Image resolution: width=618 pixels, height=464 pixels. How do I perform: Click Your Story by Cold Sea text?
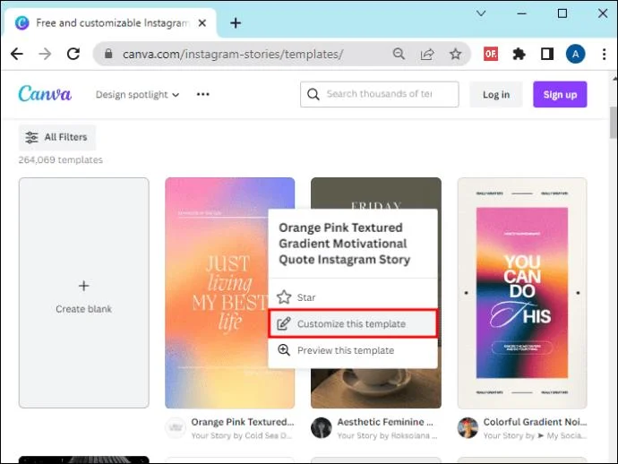tap(242, 435)
